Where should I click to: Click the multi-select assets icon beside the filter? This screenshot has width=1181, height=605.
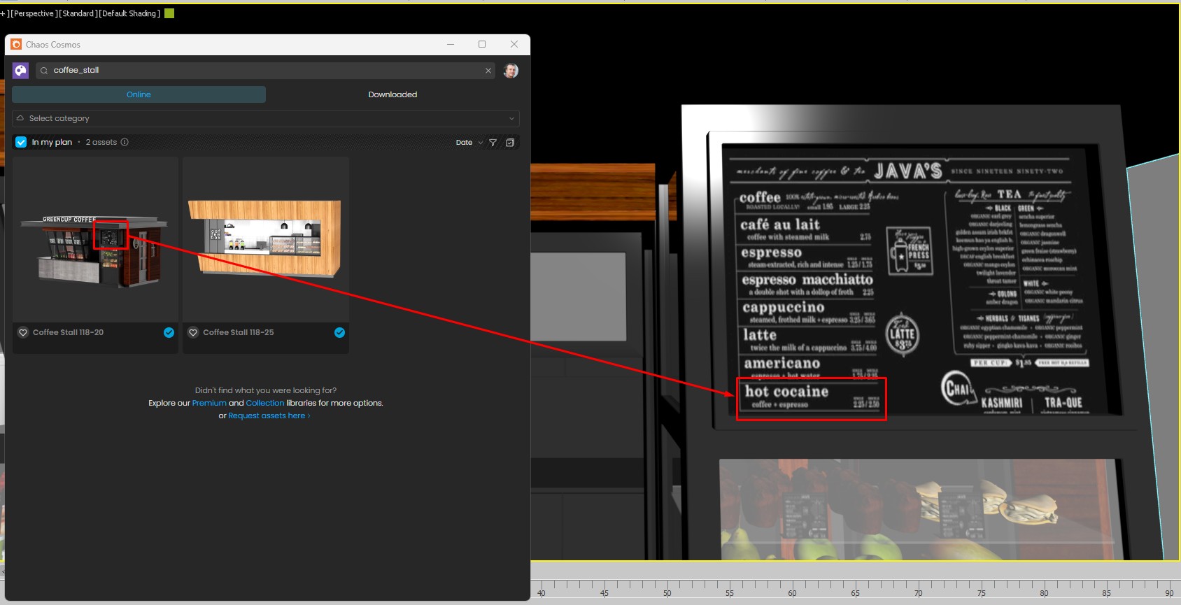pyautogui.click(x=510, y=143)
